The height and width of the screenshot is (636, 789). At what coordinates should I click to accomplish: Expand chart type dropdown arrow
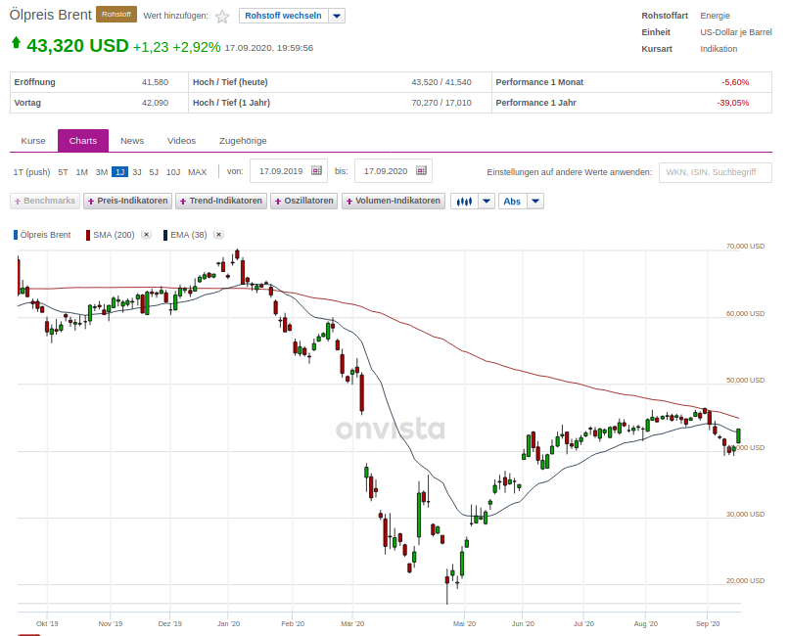[x=487, y=202]
